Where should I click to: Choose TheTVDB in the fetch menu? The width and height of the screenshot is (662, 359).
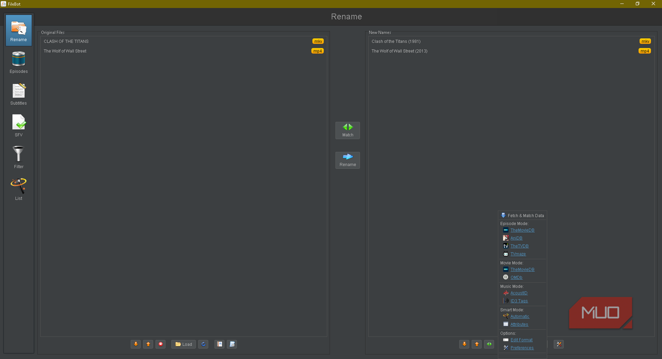[x=519, y=246]
